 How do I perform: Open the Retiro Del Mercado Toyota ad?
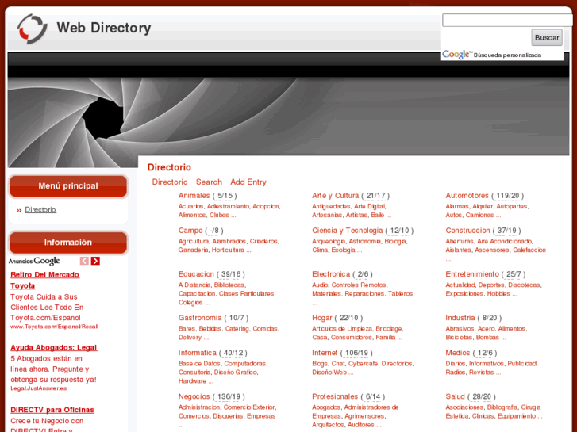pyautogui.click(x=45, y=280)
